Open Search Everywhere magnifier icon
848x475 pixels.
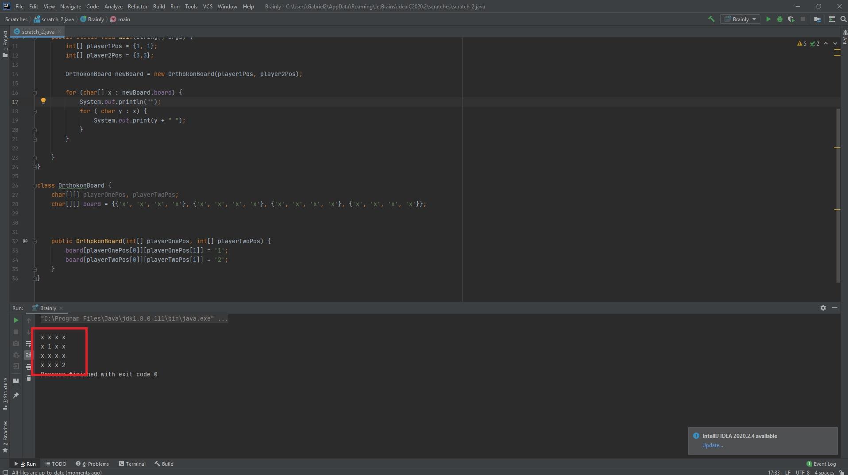coord(843,19)
